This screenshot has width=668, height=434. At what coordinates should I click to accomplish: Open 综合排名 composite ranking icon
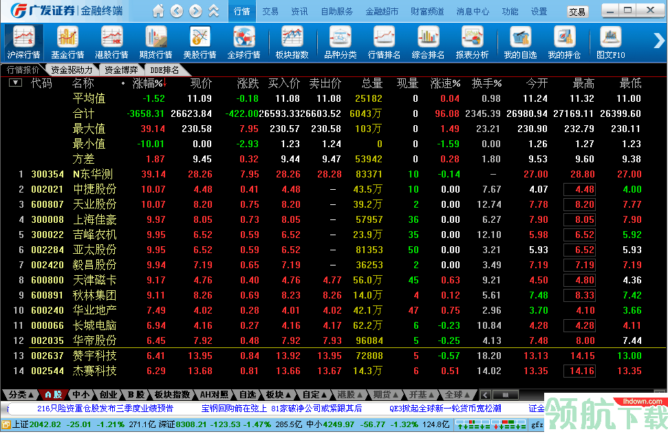tap(428, 42)
